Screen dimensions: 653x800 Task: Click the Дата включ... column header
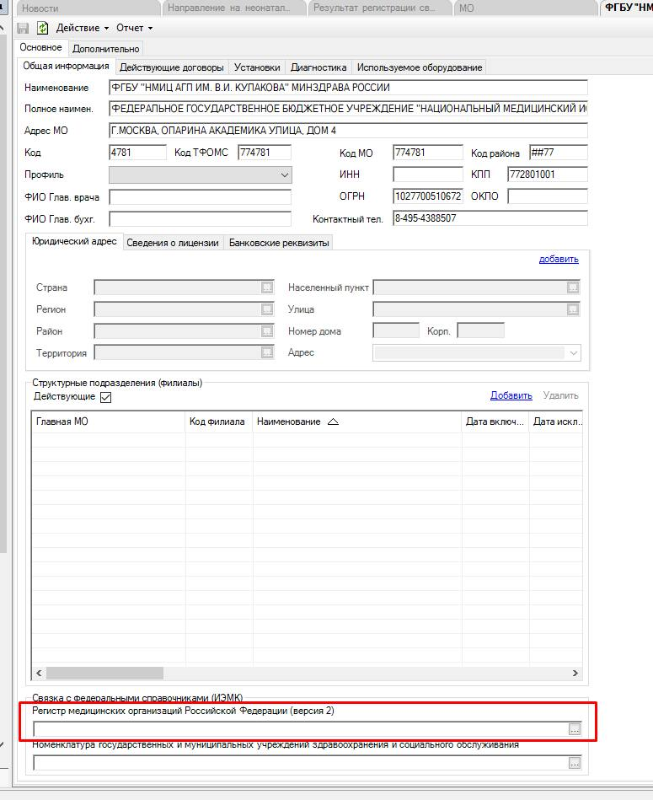(x=495, y=422)
